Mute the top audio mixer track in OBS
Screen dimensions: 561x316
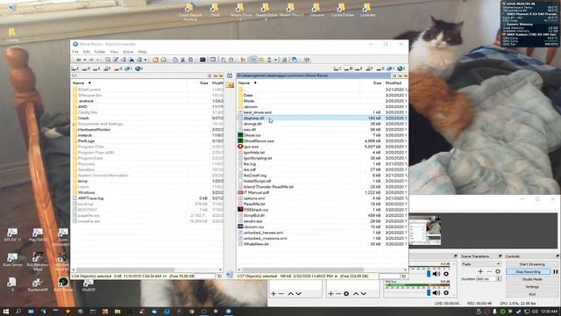point(437,274)
